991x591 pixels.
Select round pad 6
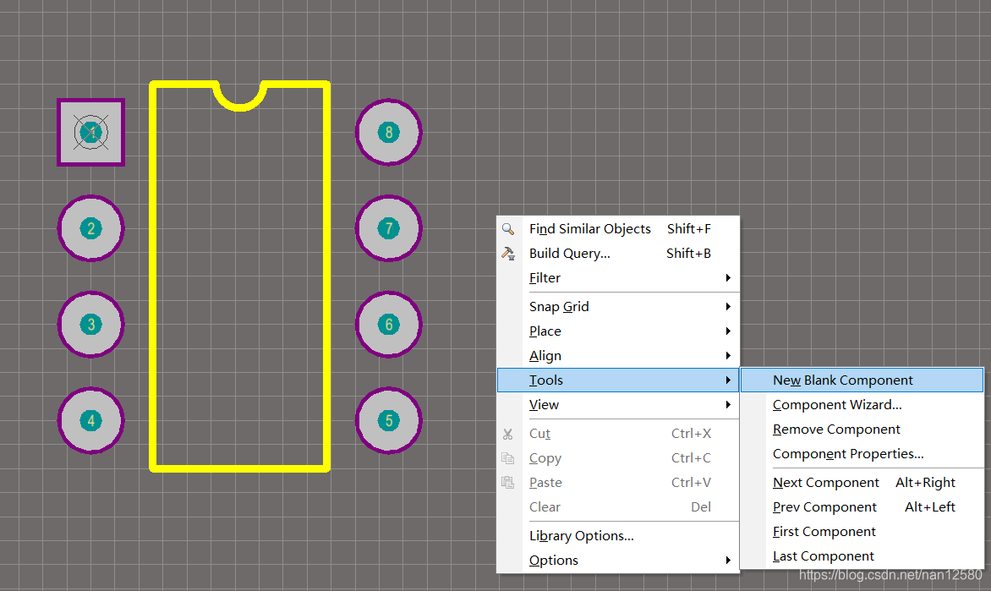click(389, 325)
